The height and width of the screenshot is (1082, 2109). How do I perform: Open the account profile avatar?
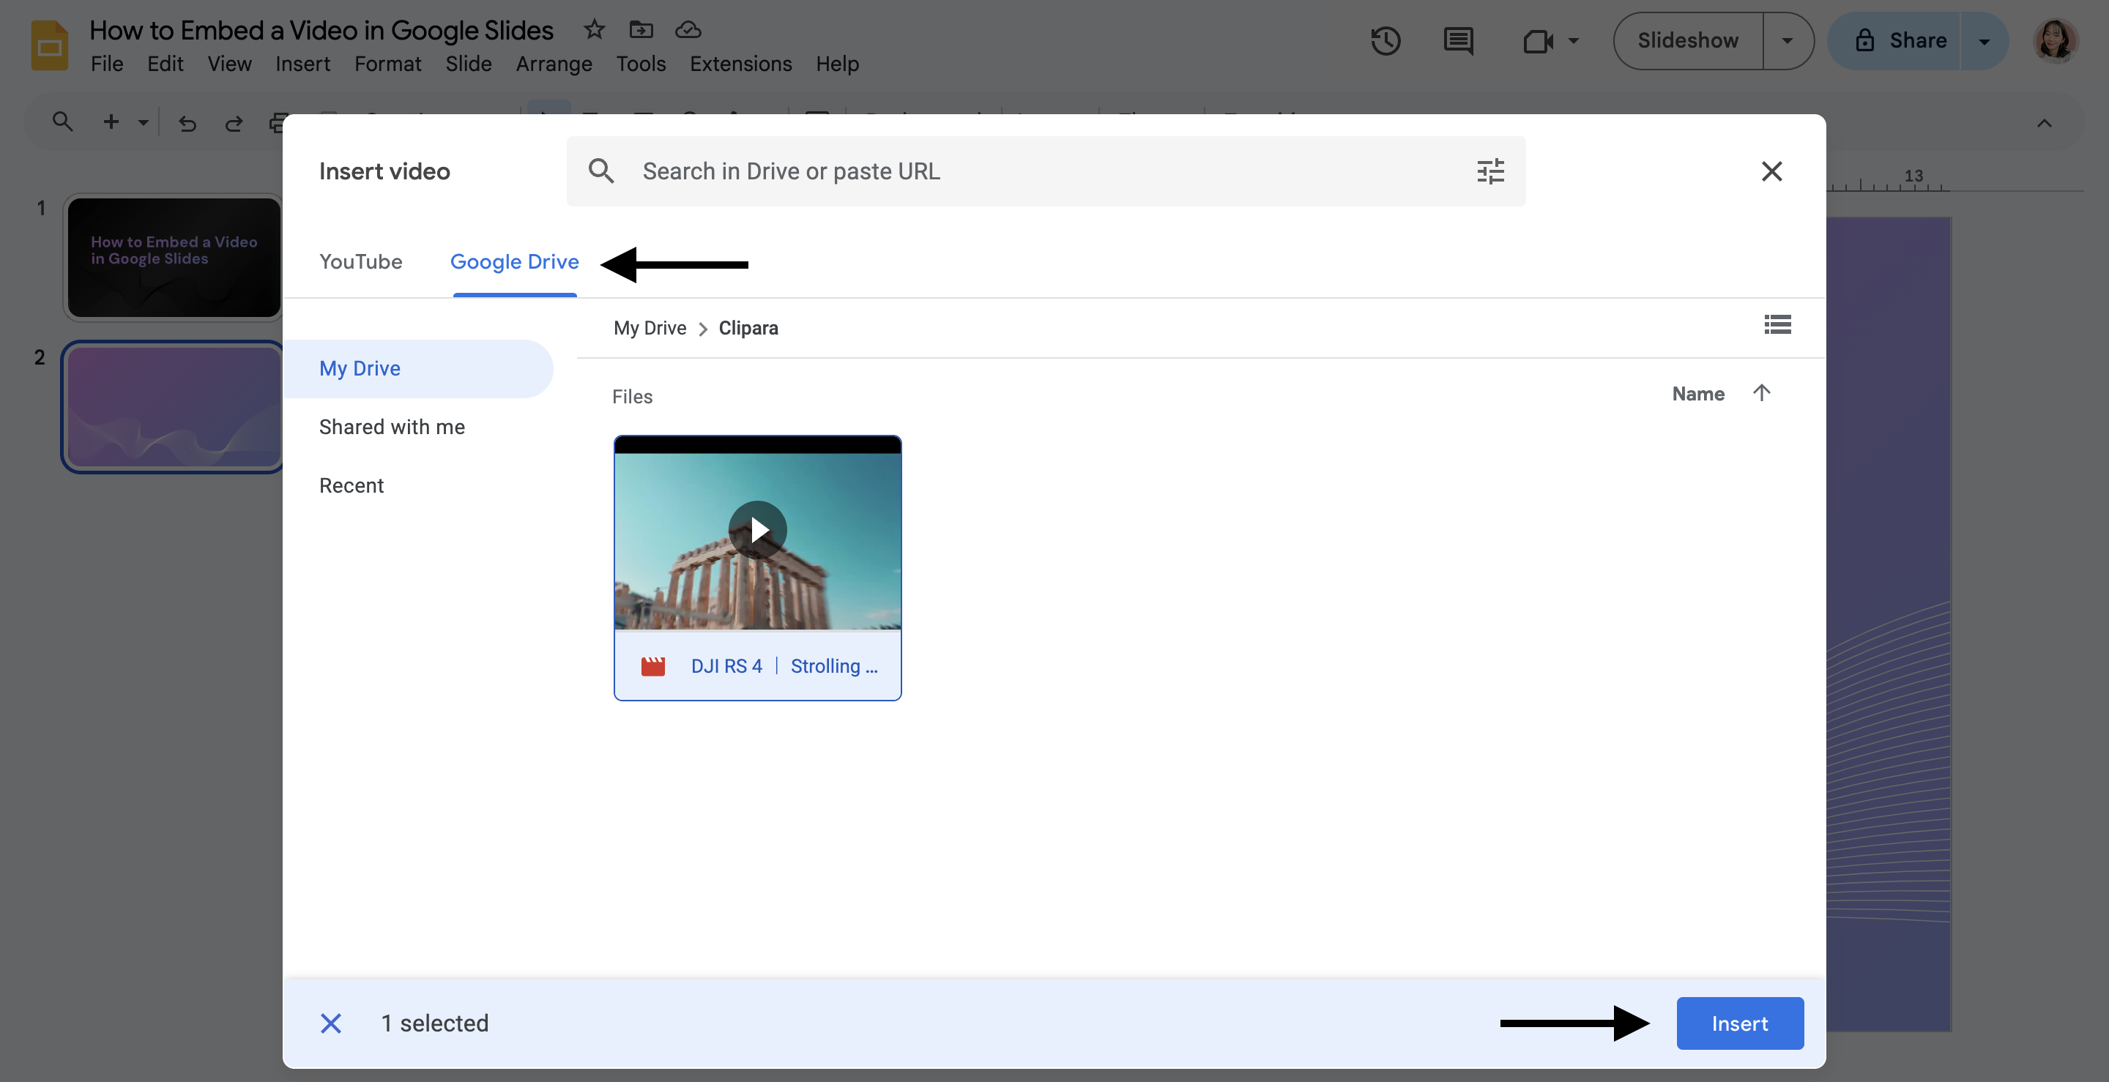click(x=2055, y=41)
